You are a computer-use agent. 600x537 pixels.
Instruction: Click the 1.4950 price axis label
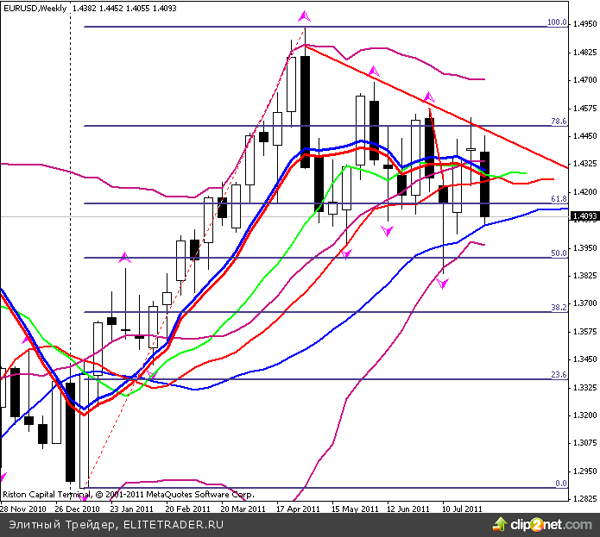click(584, 24)
